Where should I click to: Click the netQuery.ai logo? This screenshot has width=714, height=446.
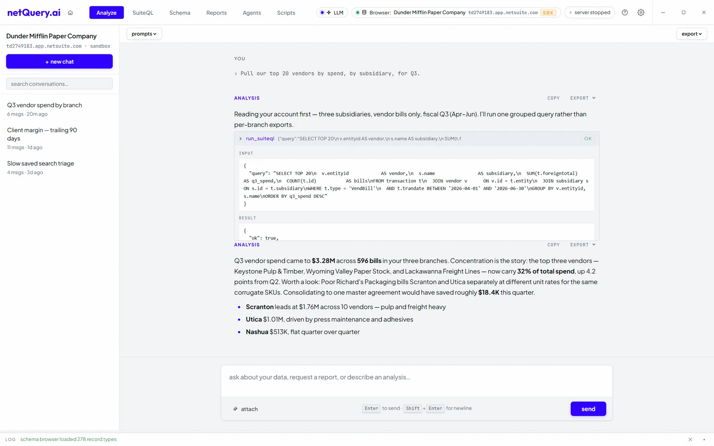coord(33,13)
